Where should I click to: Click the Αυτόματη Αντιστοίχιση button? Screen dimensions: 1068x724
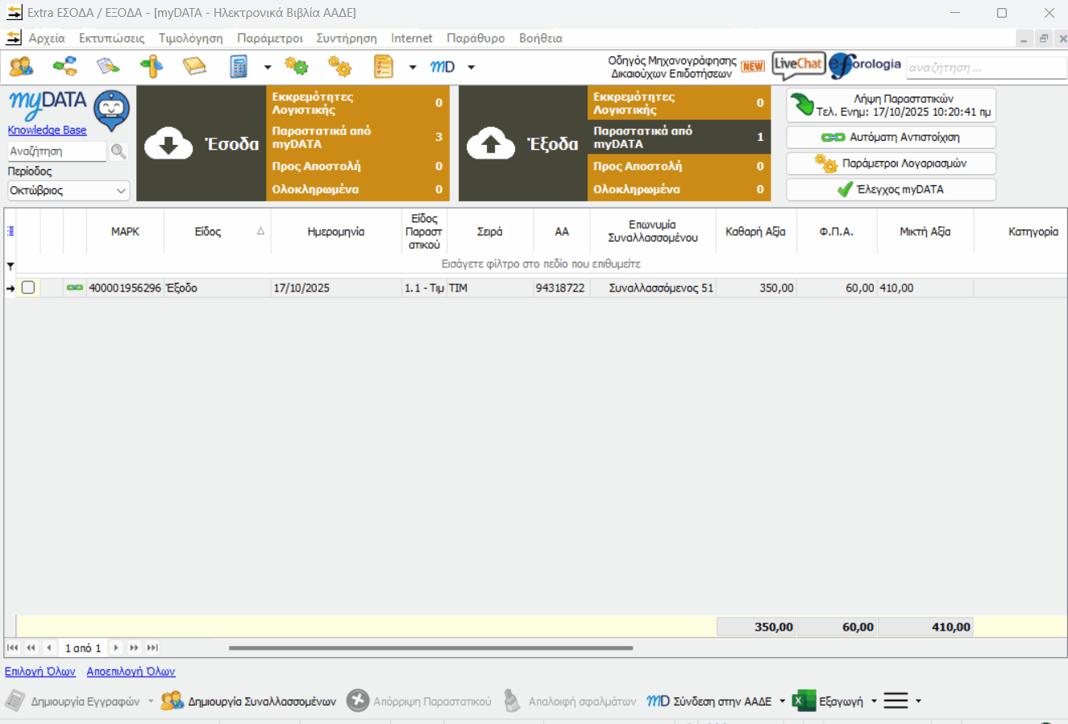click(x=891, y=137)
